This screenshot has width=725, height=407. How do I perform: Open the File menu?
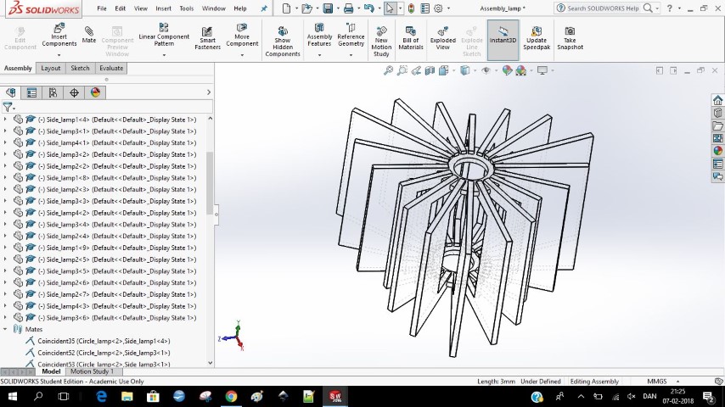[x=102, y=8]
